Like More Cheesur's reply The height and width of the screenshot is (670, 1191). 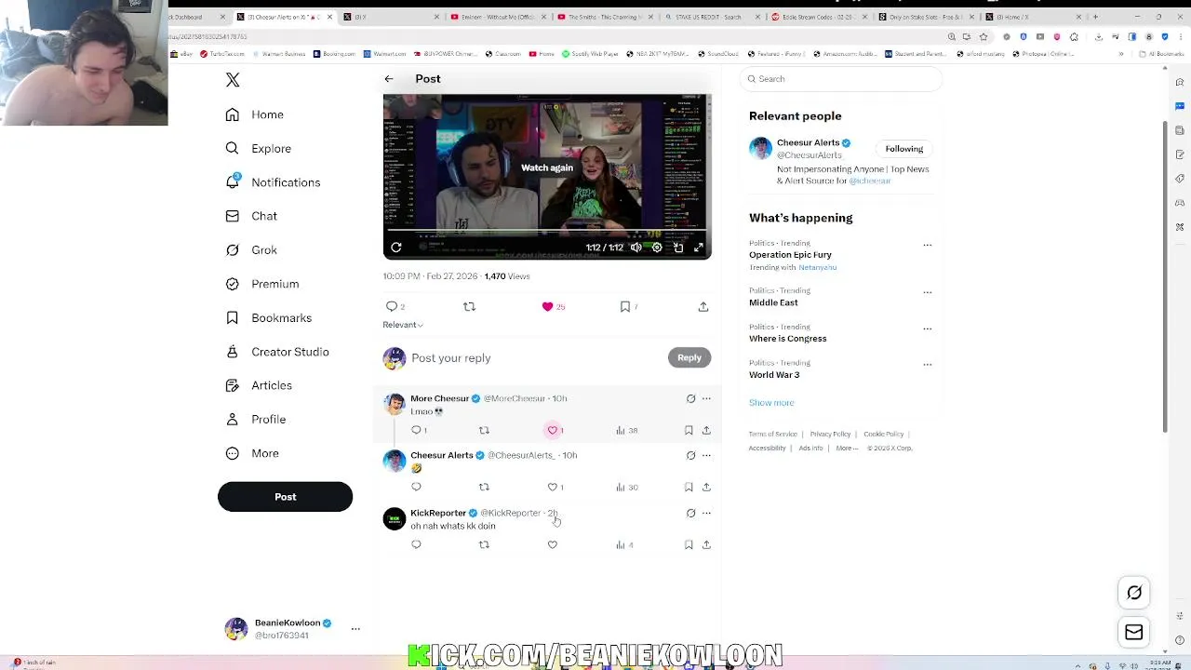553,430
